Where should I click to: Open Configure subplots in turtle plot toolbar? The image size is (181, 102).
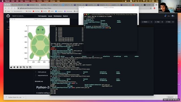click(27, 67)
